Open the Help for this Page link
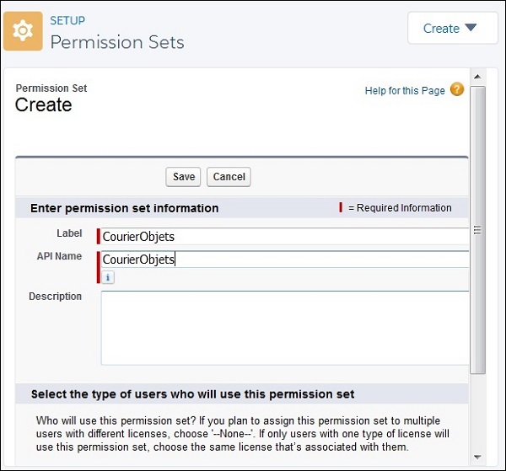Viewport: 506px width, 471px height. [x=405, y=91]
